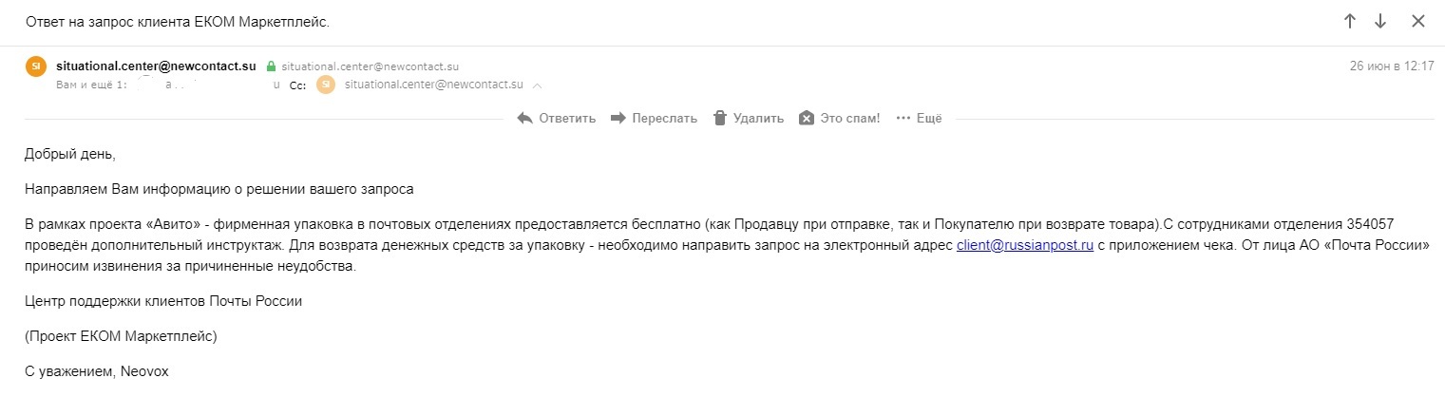This screenshot has height=416, width=1445.
Task: Click the "26 июн в 12:17" date stamp
Action: tap(1391, 66)
